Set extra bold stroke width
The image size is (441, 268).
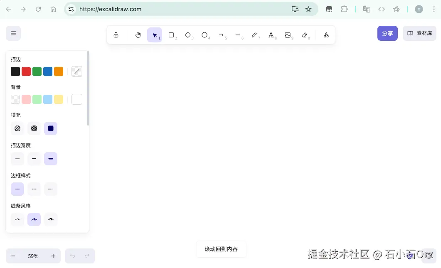51,159
